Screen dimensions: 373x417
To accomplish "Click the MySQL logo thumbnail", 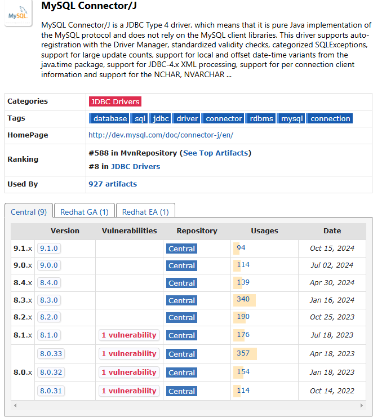I will 18,14.
